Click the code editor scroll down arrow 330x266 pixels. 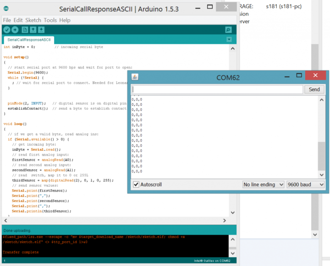[233, 212]
